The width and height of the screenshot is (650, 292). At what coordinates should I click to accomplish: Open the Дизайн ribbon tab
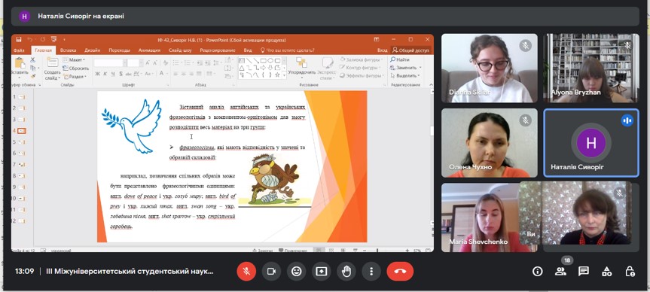tap(93, 50)
